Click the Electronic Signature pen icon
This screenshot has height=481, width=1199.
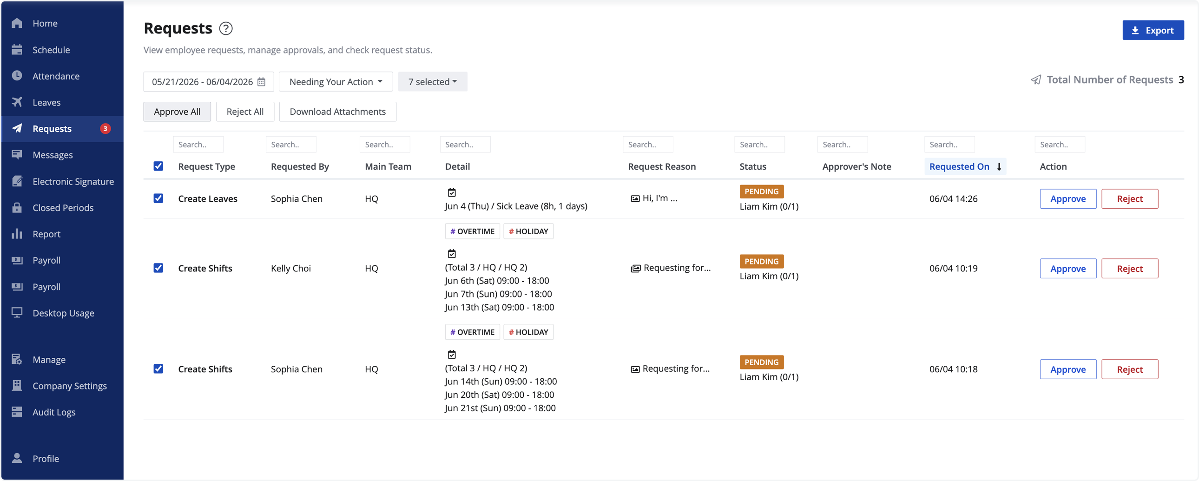[x=17, y=181]
